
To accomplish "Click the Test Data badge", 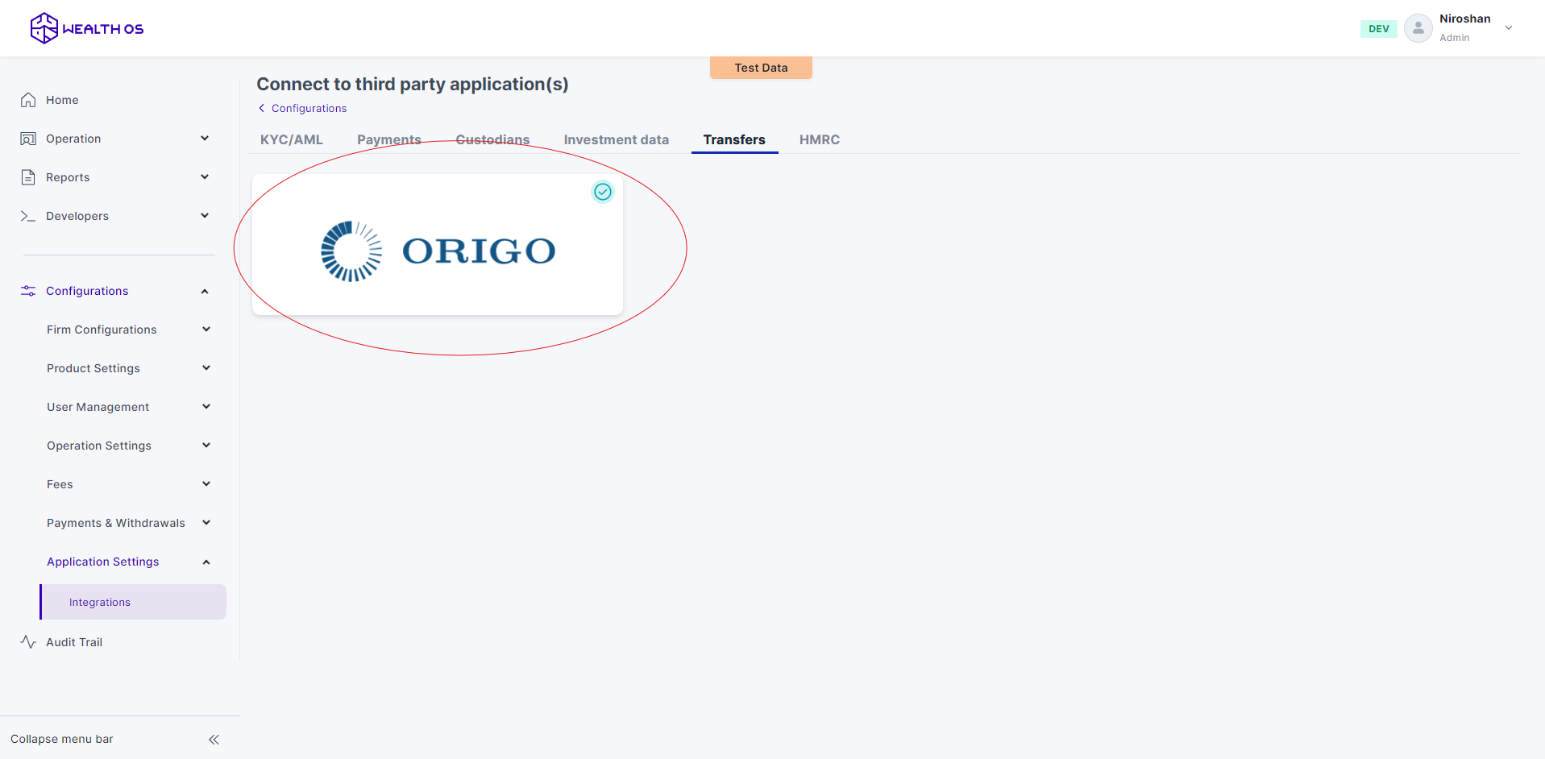I will pos(761,68).
